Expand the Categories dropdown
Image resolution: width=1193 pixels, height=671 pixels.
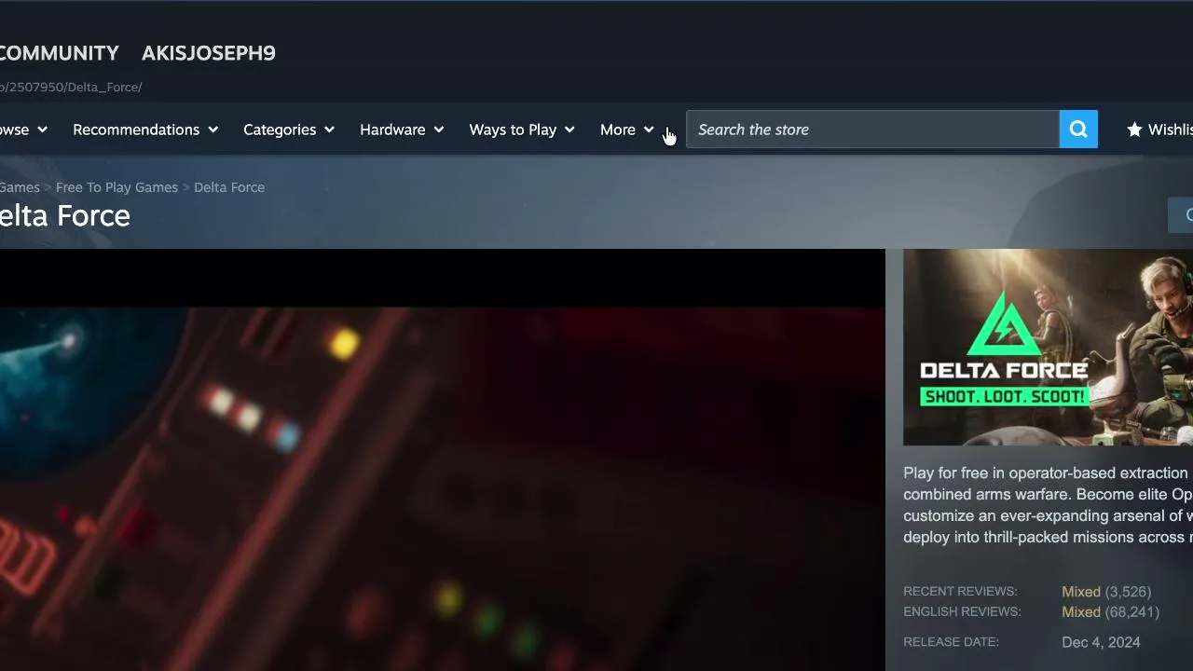click(289, 130)
